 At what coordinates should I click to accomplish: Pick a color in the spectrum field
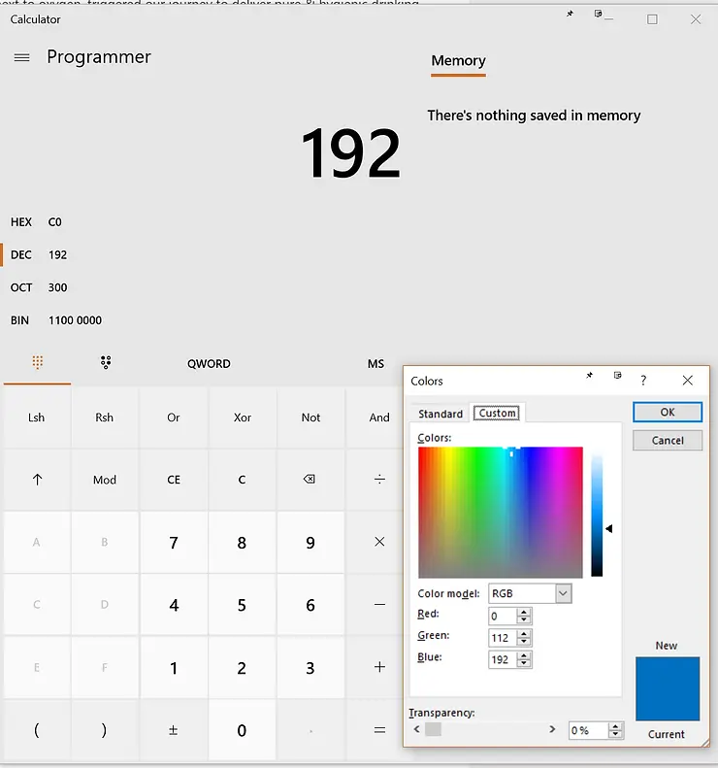501,512
